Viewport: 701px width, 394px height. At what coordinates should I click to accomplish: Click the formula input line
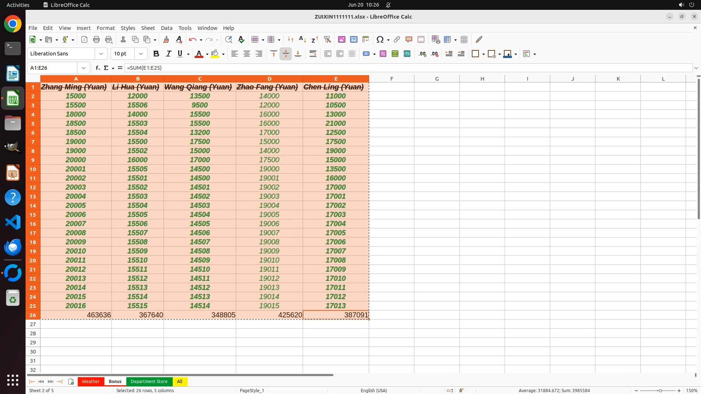pos(402,68)
